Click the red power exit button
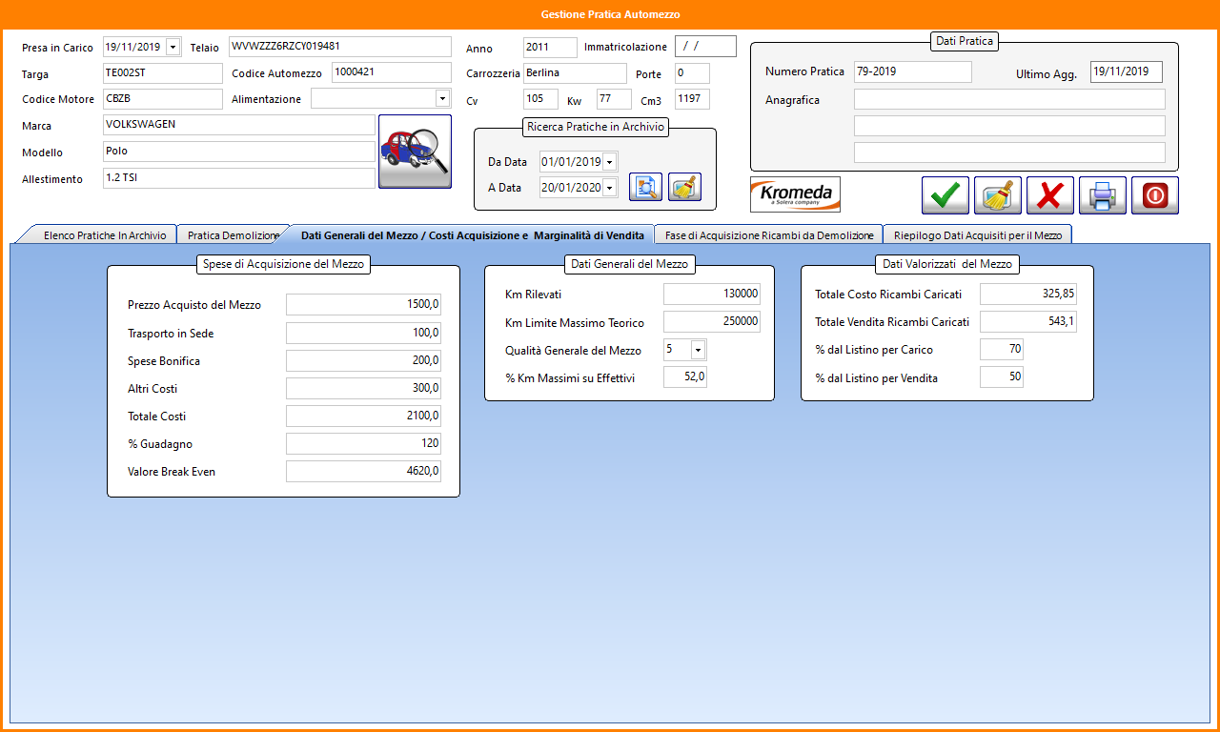The height and width of the screenshot is (732, 1220). [1155, 195]
